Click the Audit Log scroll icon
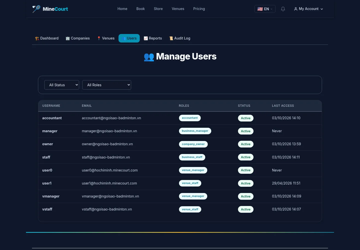This screenshot has width=360, height=250. click(171, 38)
